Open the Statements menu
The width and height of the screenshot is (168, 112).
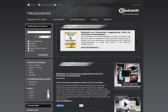pyautogui.click(x=59, y=20)
